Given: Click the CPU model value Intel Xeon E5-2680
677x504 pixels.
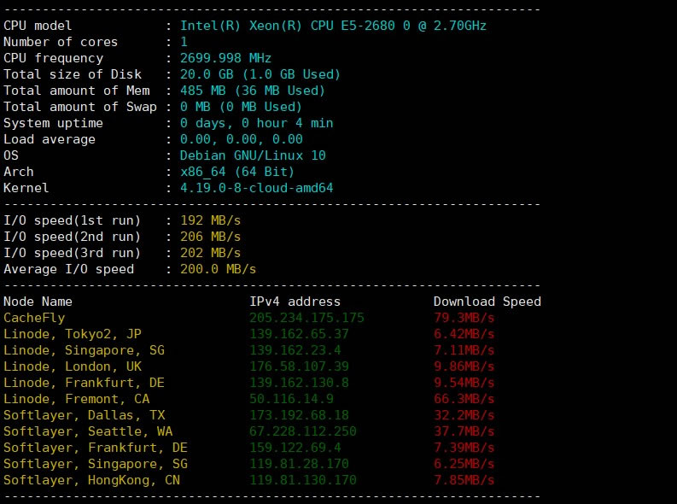Looking at the screenshot, I should coord(333,26).
